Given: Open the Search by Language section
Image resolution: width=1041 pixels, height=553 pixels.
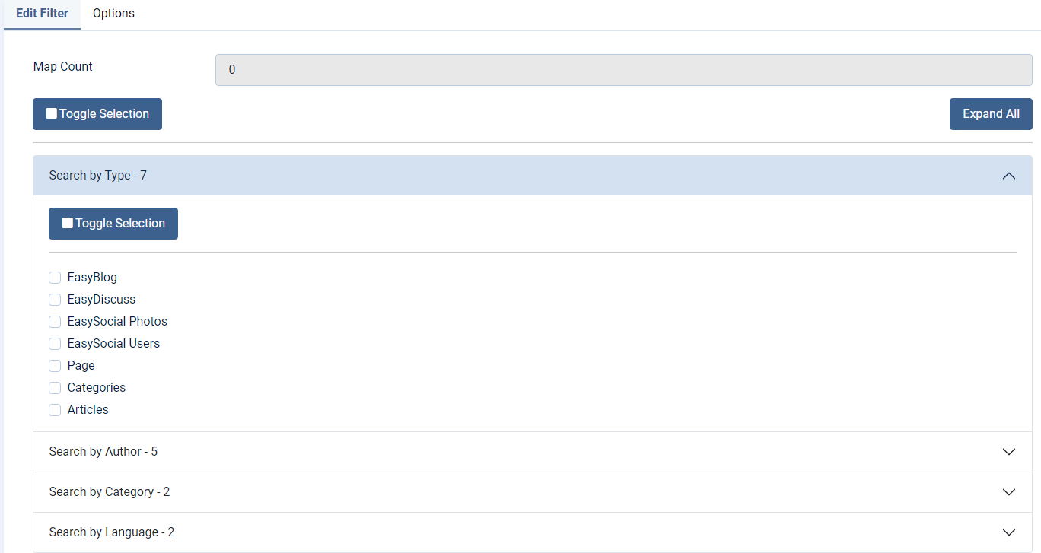Looking at the screenshot, I should (112, 532).
